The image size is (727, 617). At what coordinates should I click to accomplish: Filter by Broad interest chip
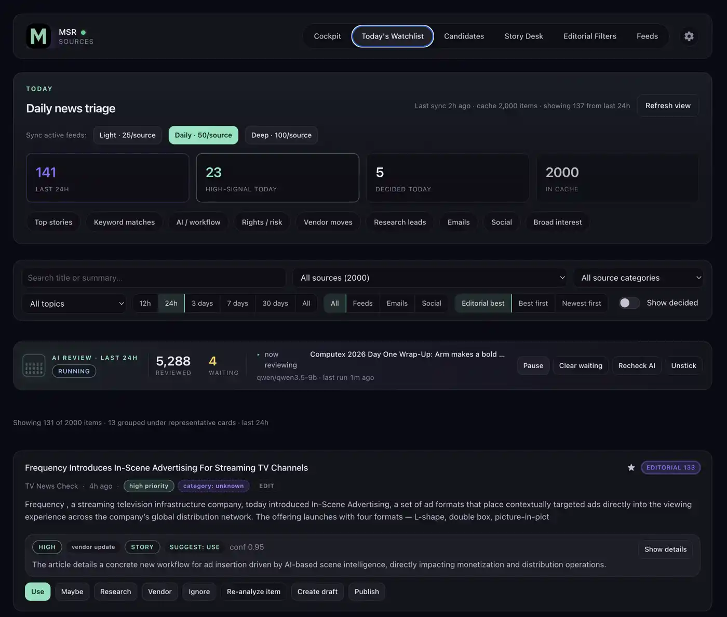pos(557,222)
